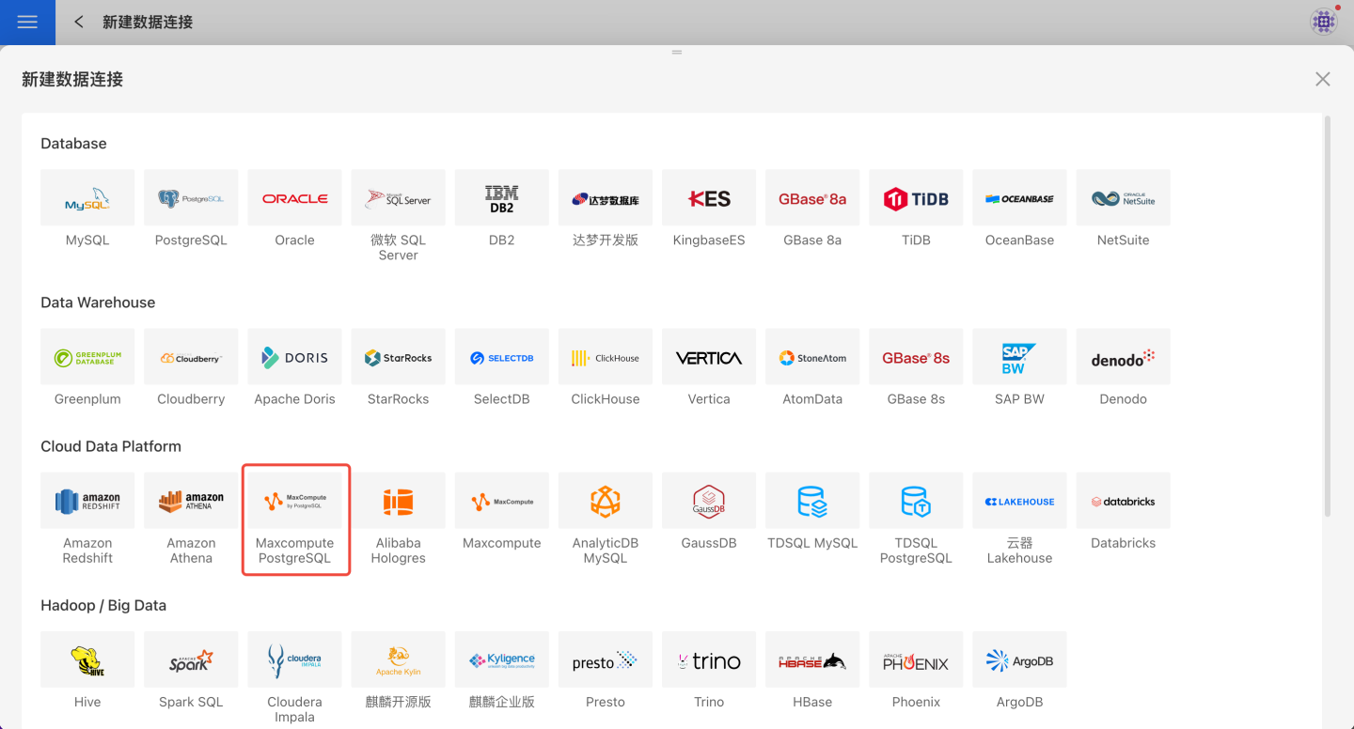Pick the GaussDB cloud connector
Viewport: 1354px width, 729px height.
(709, 501)
